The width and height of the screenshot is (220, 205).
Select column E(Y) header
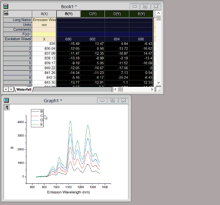[141, 14]
